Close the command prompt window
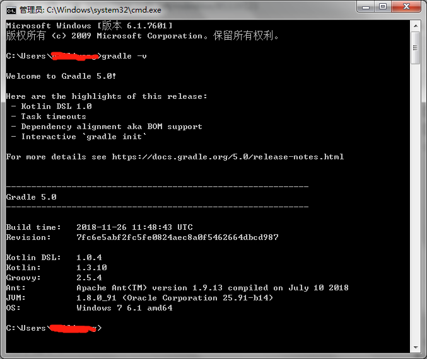The image size is (427, 359). (406, 7)
